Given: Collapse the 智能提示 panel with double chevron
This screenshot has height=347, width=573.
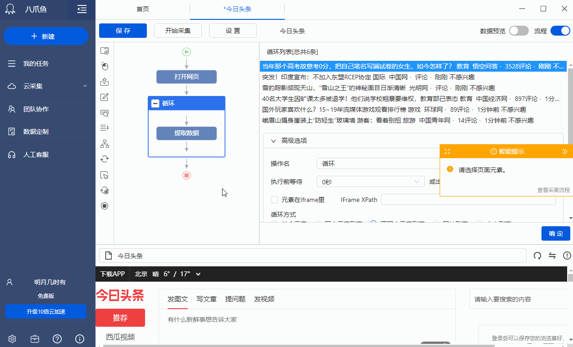Looking at the screenshot, I should tap(565, 151).
